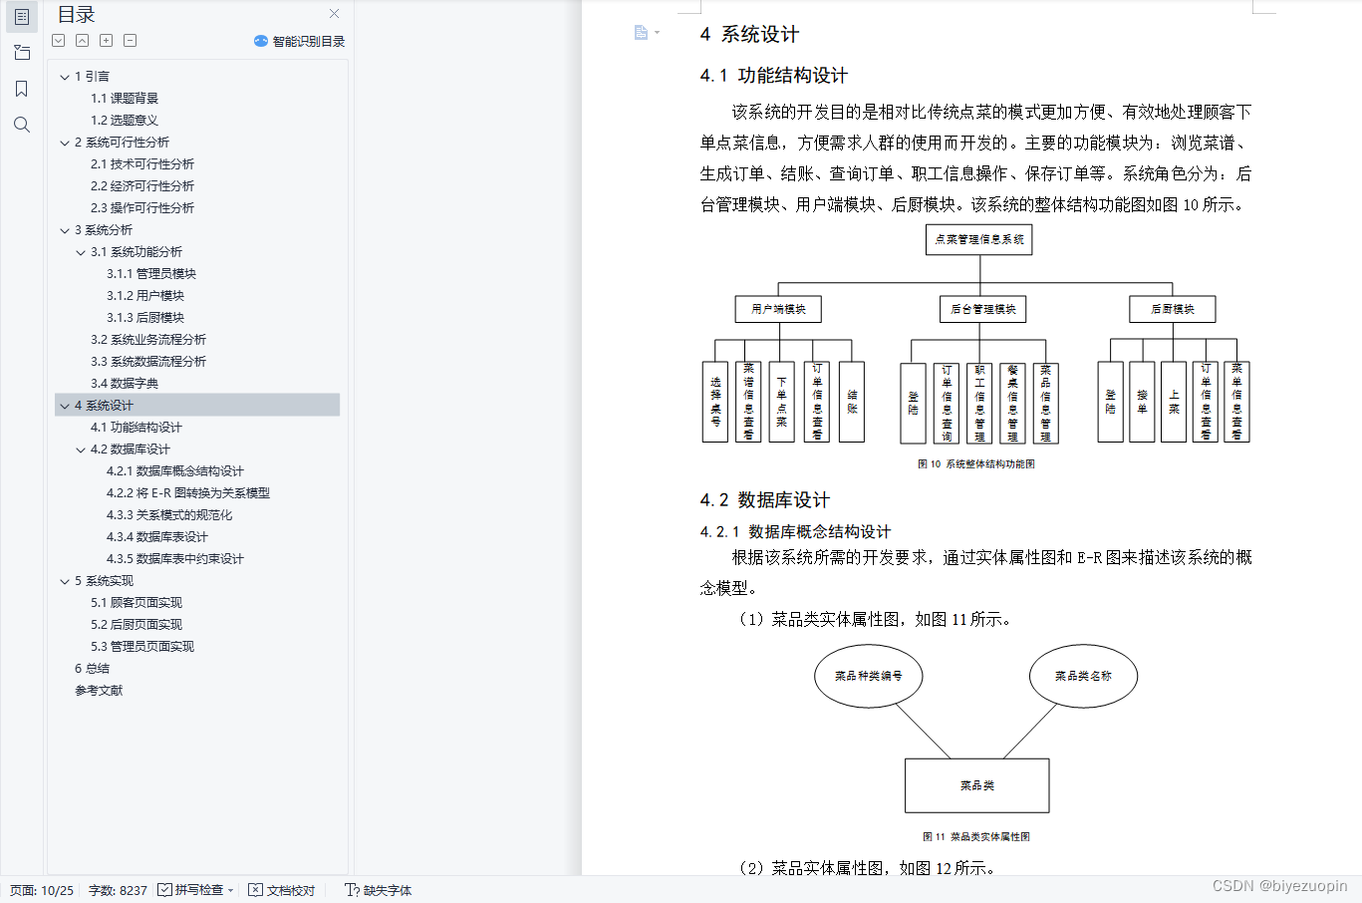Click the minus collapse-level icon
The height and width of the screenshot is (903, 1362).
131,41
